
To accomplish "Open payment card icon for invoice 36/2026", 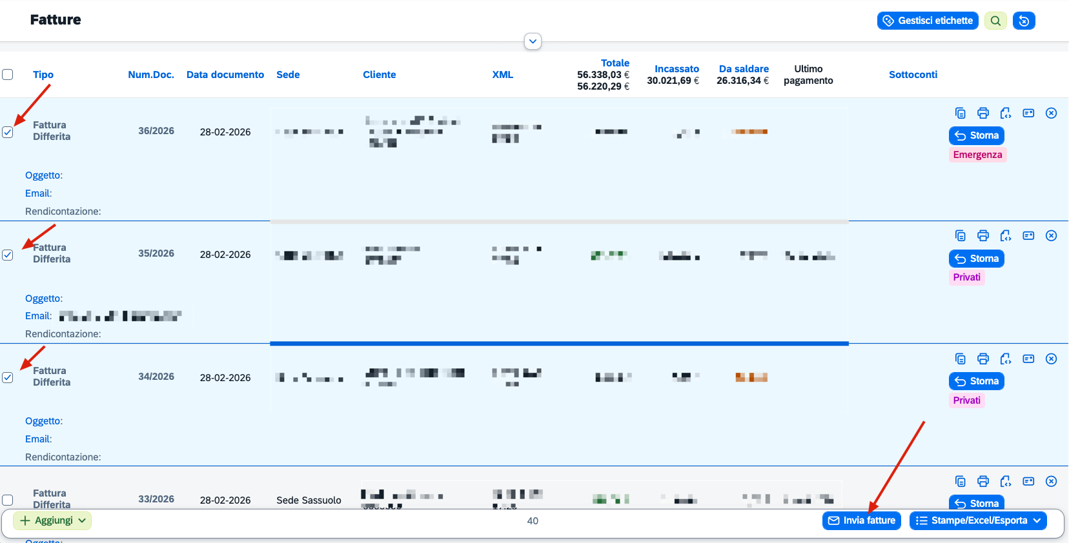I will tap(1028, 113).
